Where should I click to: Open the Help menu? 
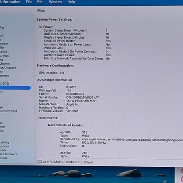71,2
